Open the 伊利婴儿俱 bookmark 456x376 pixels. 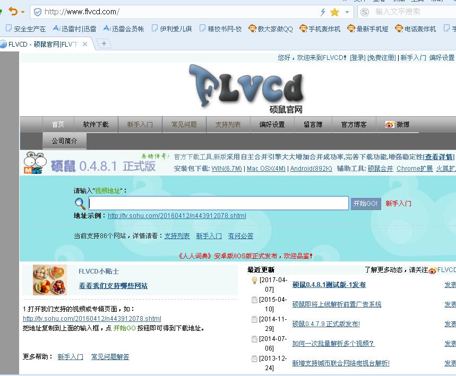pyautogui.click(x=172, y=29)
